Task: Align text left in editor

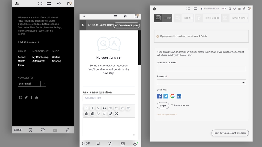Action: pyautogui.click(x=128, y=108)
